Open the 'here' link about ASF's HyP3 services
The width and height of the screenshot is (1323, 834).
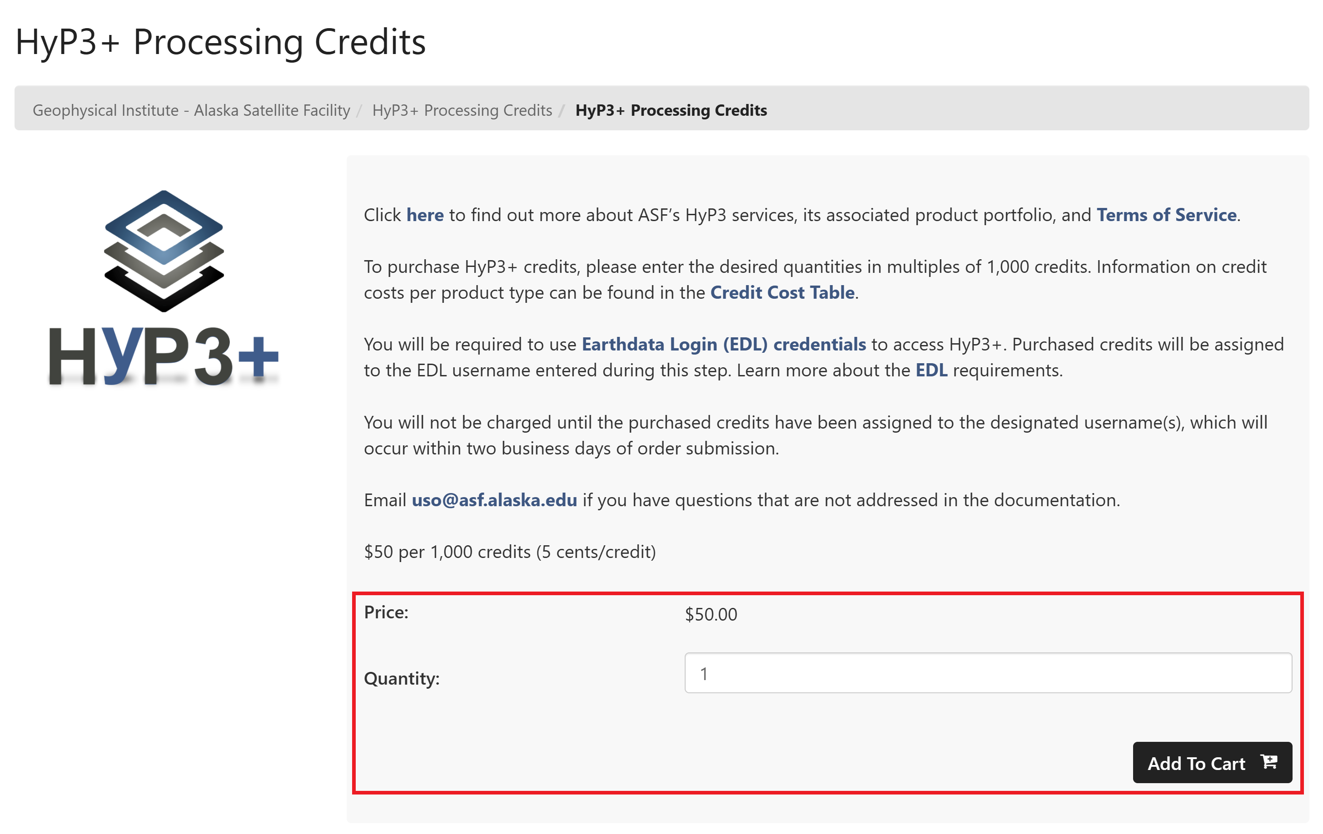pos(425,215)
